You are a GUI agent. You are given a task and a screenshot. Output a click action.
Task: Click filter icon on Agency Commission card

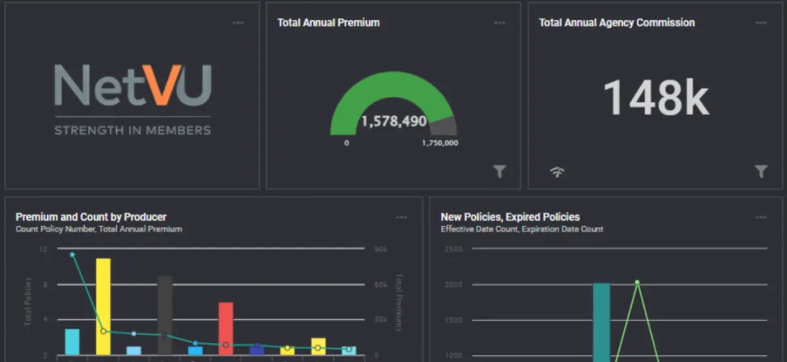(761, 172)
